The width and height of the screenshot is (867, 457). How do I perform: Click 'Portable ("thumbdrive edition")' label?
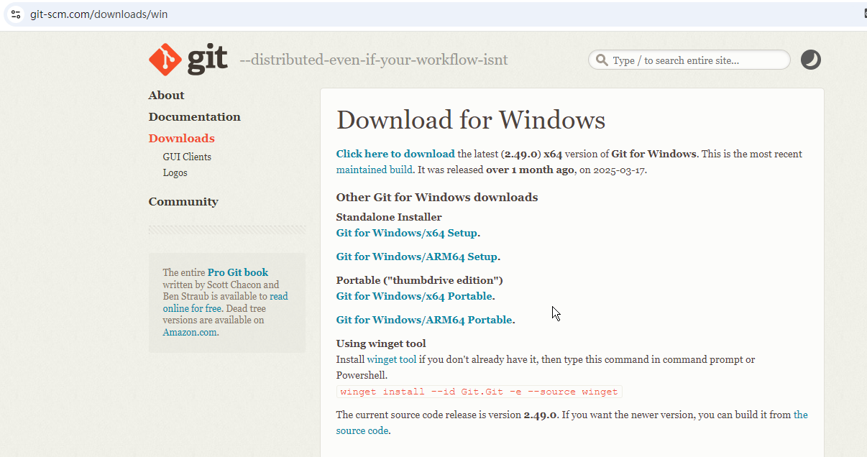point(420,280)
